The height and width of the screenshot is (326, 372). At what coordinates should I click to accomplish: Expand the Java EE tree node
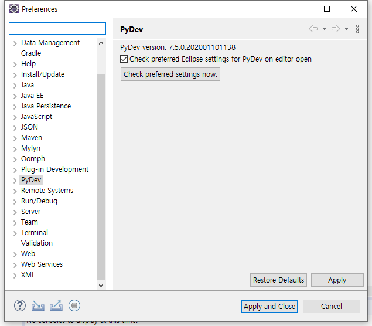15,96
